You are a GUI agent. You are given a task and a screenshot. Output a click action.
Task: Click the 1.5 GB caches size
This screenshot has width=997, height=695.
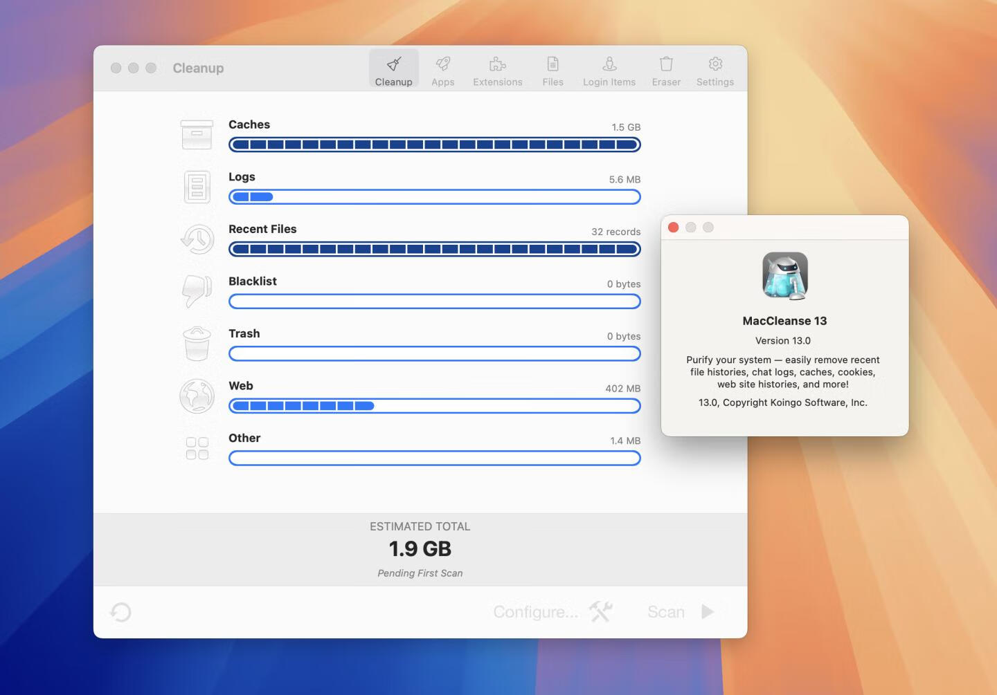coord(626,127)
